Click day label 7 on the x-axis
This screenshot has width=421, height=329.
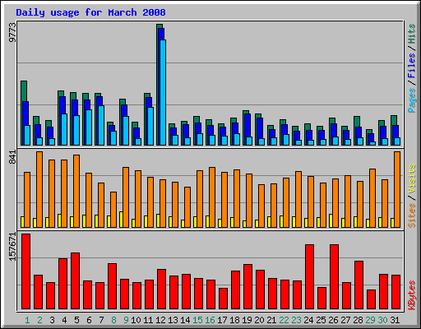coord(101,320)
